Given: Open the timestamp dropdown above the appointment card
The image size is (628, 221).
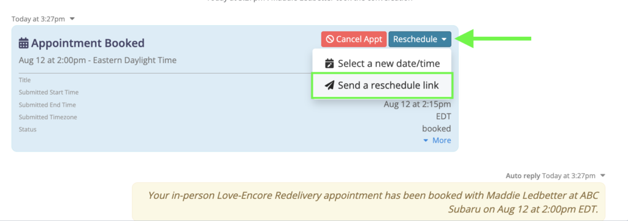Looking at the screenshot, I should 72,19.
